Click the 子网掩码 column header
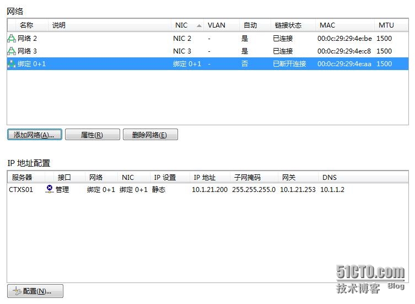The height and width of the screenshot is (304, 415). (254, 177)
